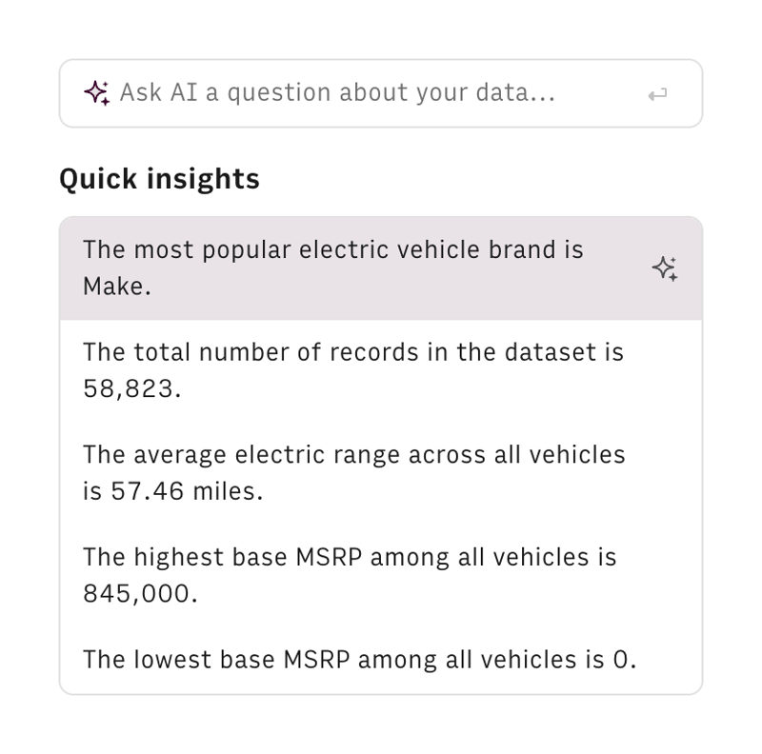Select the AI sparkle beside the placeholder text
Image resolution: width=762 pixels, height=754 pixels.
(95, 91)
